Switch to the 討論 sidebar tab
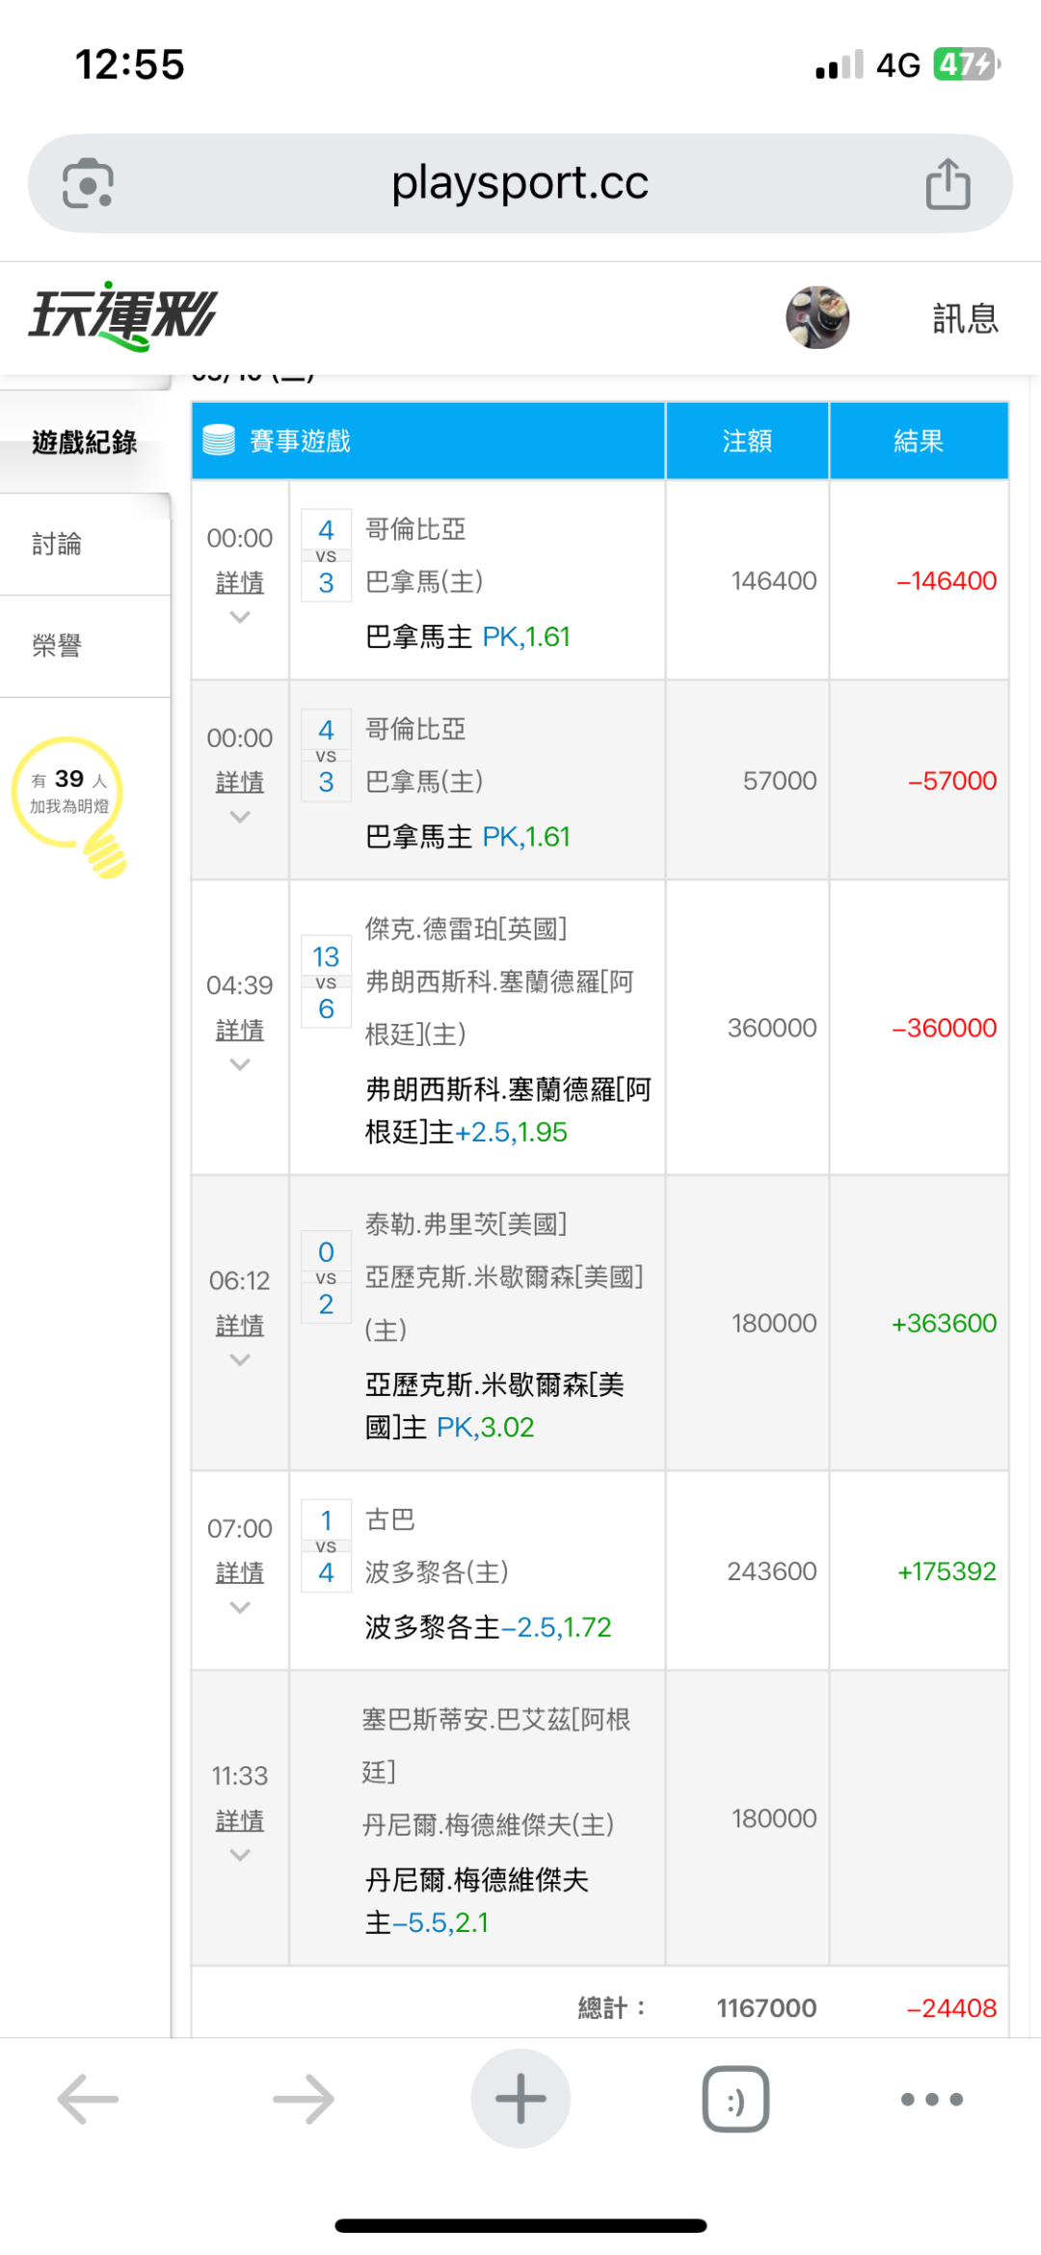 pos(58,545)
